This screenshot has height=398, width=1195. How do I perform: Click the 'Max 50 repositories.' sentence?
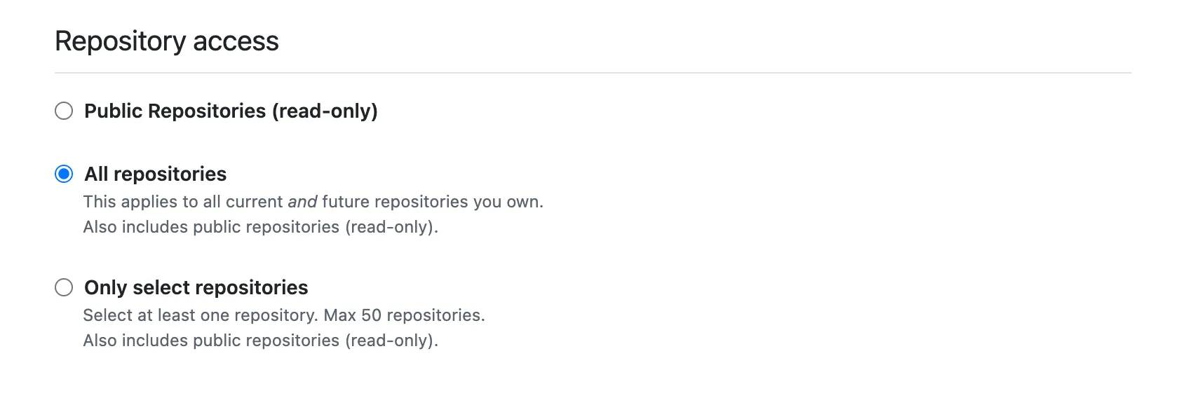pos(404,315)
